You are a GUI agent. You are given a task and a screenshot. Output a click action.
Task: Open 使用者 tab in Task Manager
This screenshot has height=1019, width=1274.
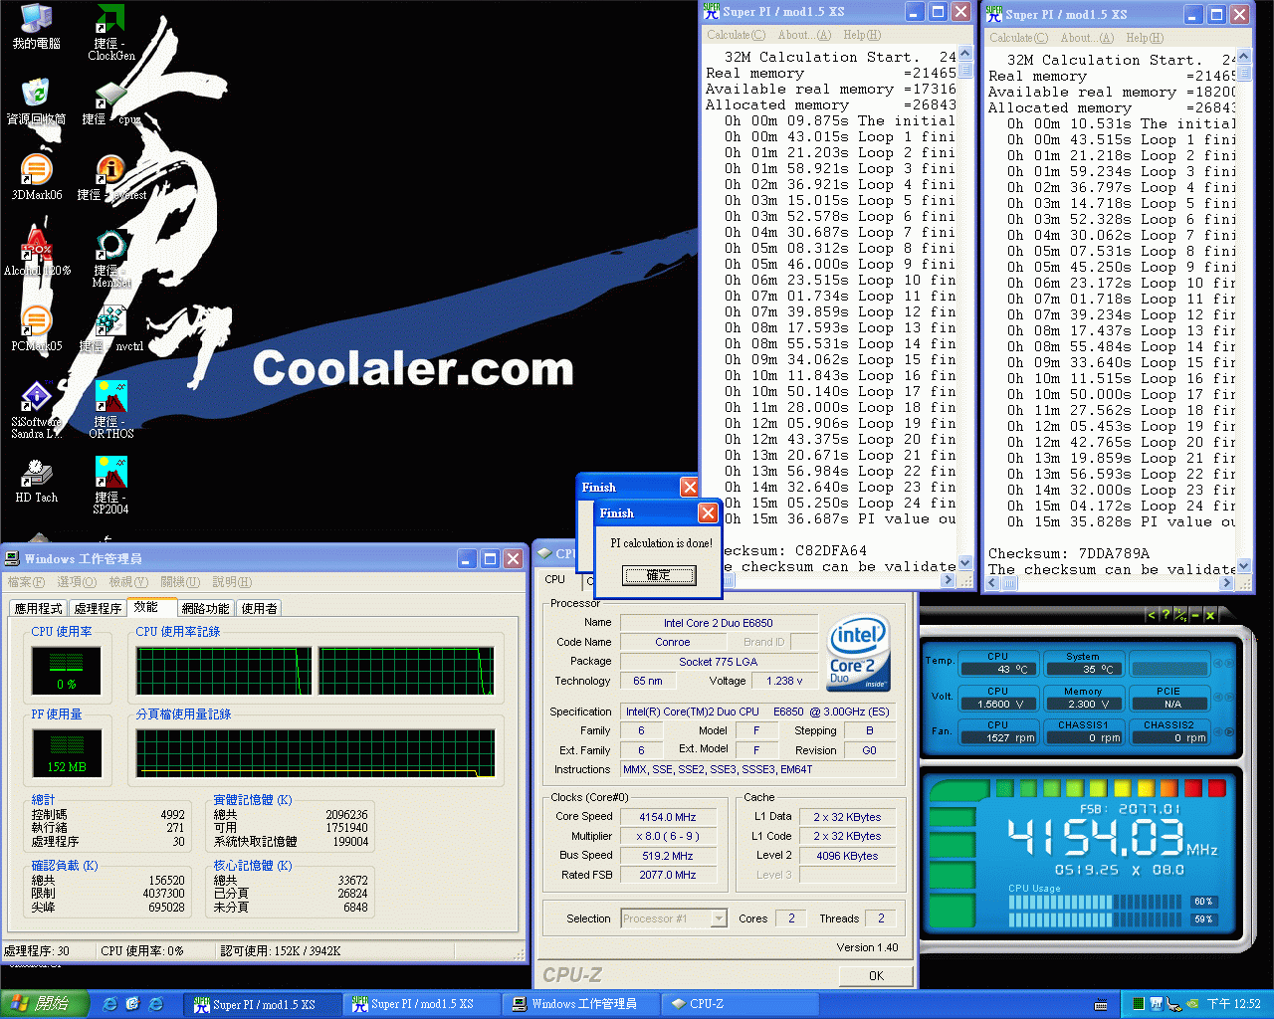[259, 608]
